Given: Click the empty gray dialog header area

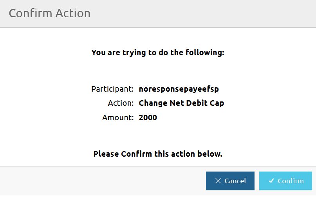Looking at the screenshot, I should [x=204, y=13].
